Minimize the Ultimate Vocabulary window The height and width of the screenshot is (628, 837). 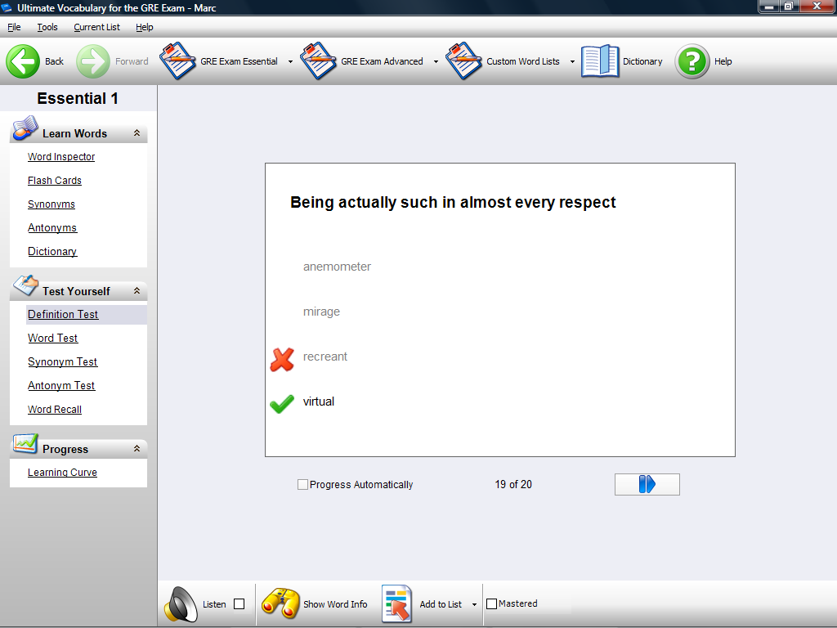pos(769,7)
